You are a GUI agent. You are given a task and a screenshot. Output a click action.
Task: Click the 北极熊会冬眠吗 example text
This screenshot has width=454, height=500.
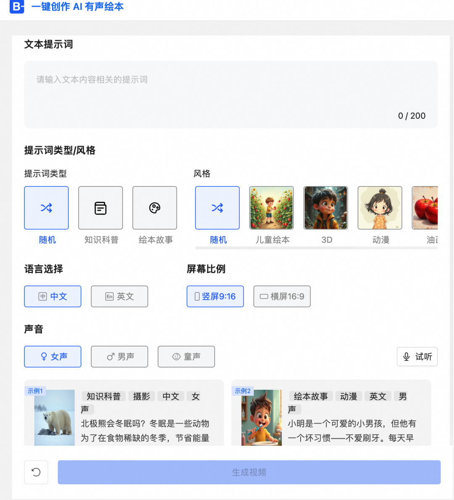point(145,431)
